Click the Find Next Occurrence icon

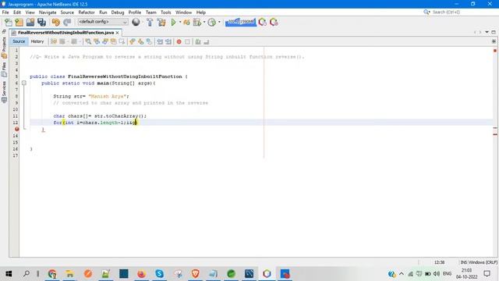pos(105,41)
